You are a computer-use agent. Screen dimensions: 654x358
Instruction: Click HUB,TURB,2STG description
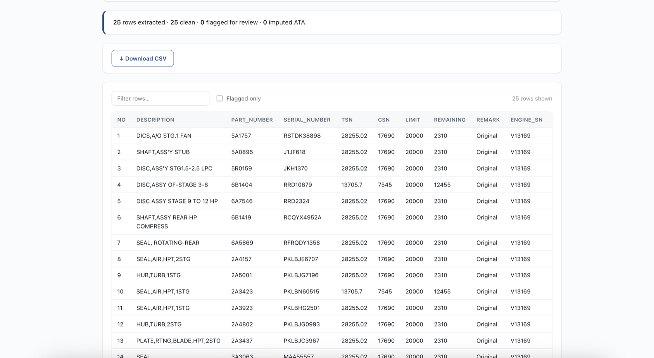pos(159,324)
